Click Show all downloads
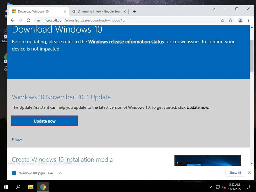Image resolution: width=256 pixels, height=192 pixels. tap(235, 173)
